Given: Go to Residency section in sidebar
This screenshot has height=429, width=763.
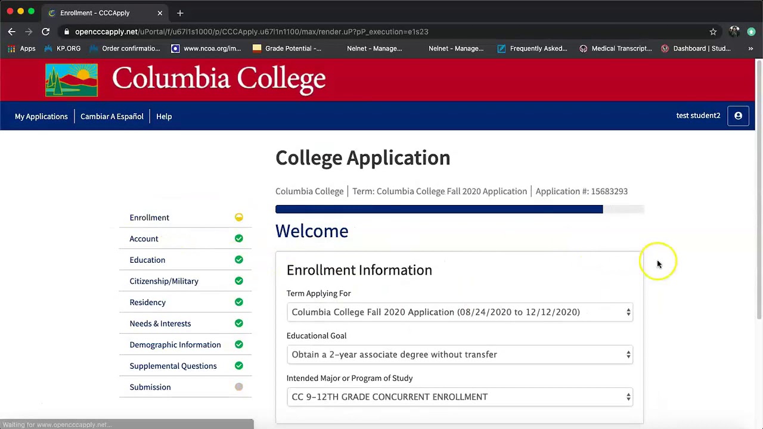Looking at the screenshot, I should [148, 302].
